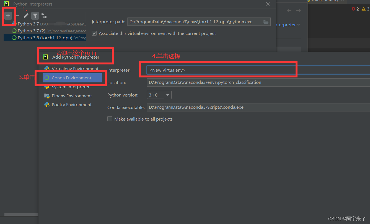
Task: Click the errors count indicator
Action: coord(355,9)
